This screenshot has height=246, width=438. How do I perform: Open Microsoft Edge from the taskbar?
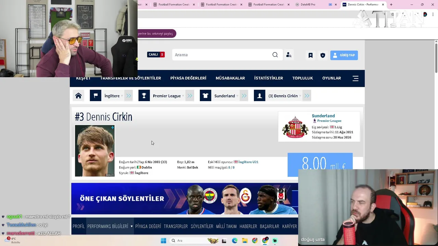point(234,241)
